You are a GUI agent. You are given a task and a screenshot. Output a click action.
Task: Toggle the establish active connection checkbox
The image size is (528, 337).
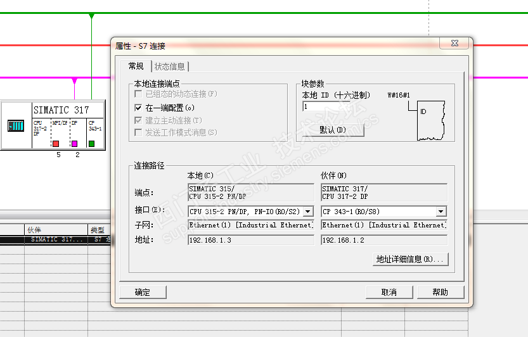click(x=138, y=120)
